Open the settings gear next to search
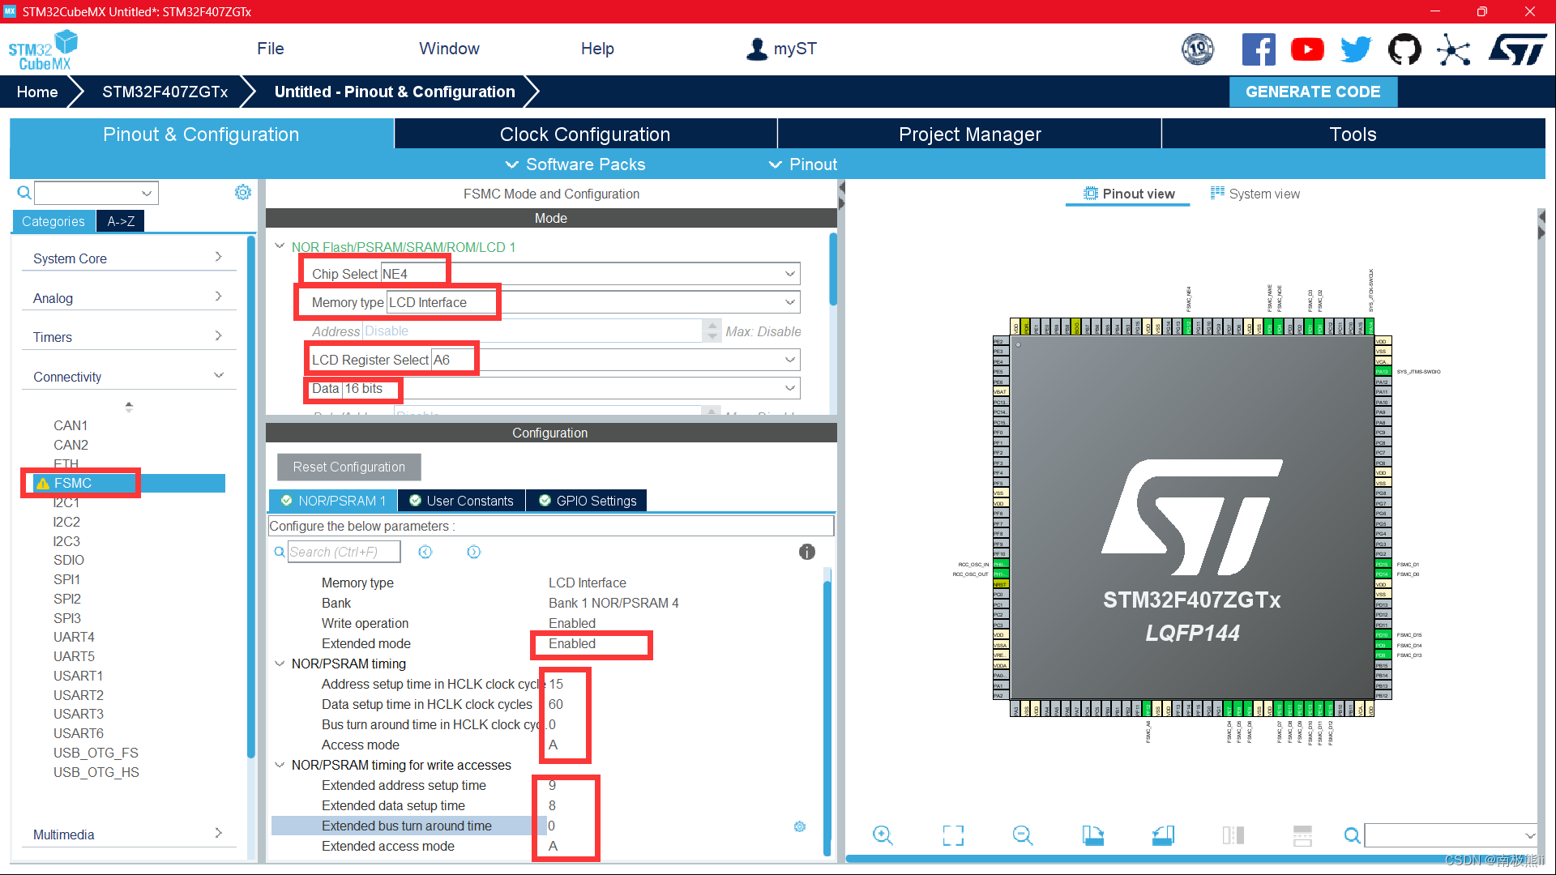Screen dimensions: 1556x875 click(242, 192)
